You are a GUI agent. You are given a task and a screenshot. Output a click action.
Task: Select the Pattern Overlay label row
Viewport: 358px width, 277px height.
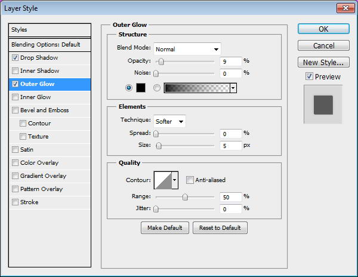(50, 189)
